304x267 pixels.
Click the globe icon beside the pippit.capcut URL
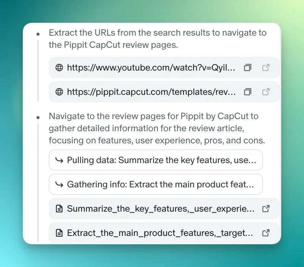tap(59, 92)
